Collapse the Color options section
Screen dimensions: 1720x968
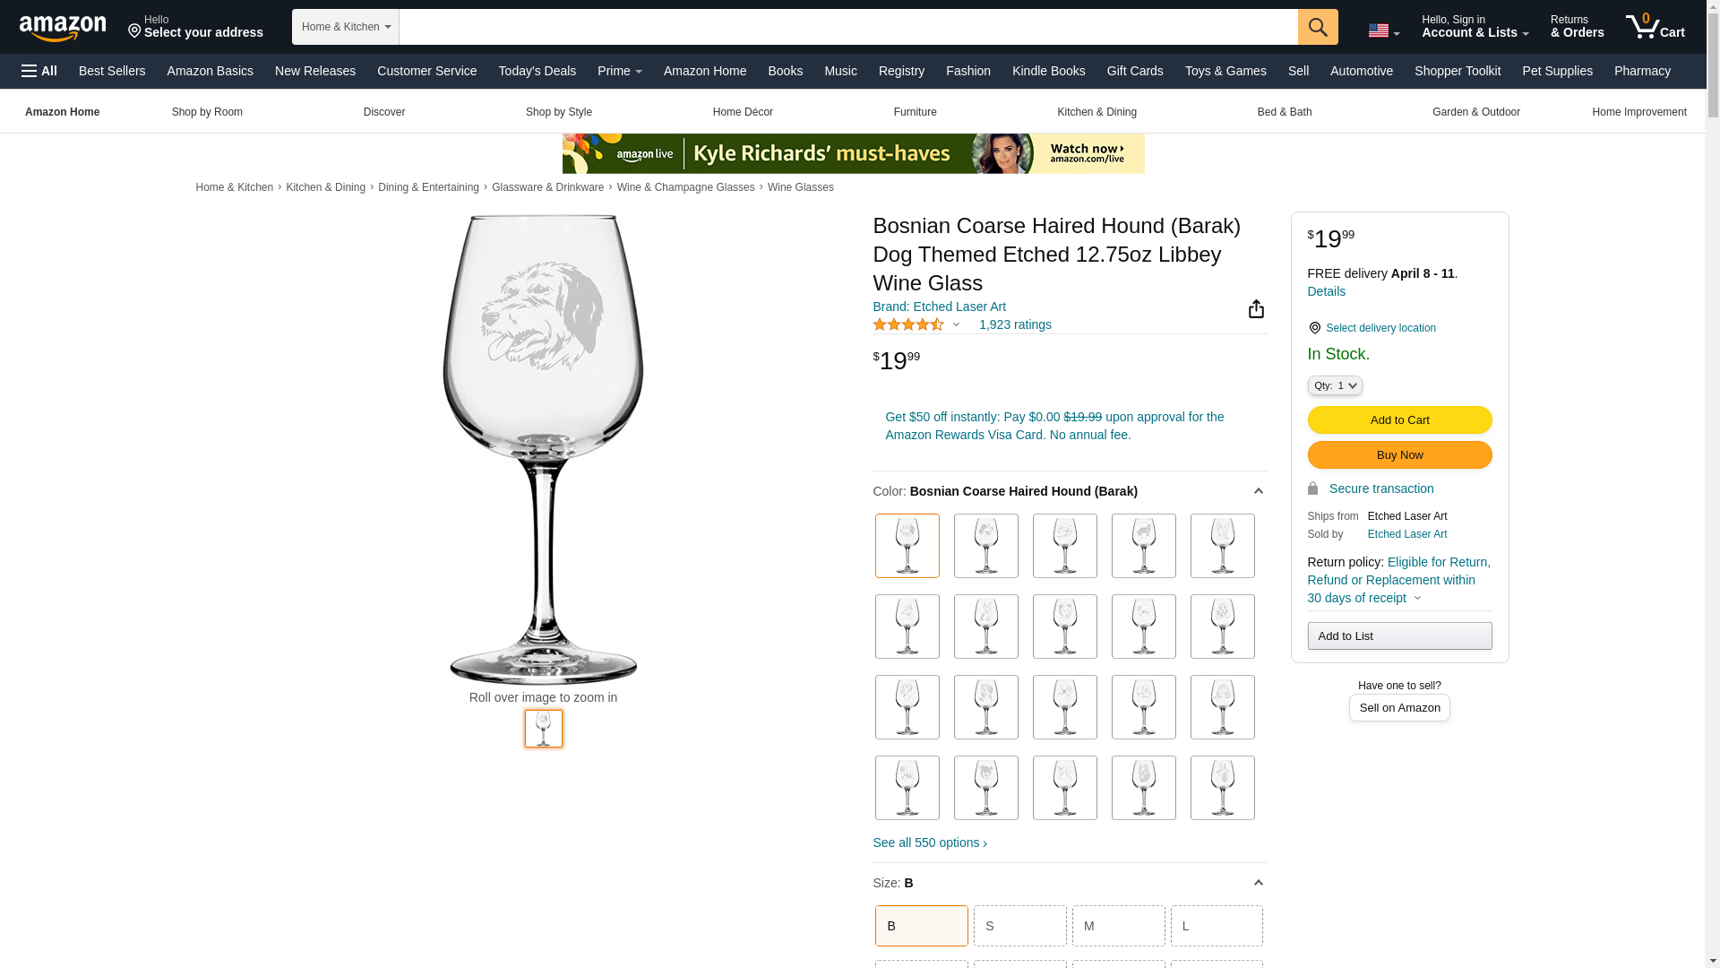click(x=1258, y=491)
